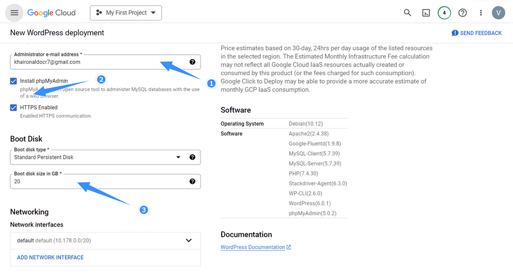The width and height of the screenshot is (513, 280).
Task: Open the help question mark menu
Action: pos(463,13)
